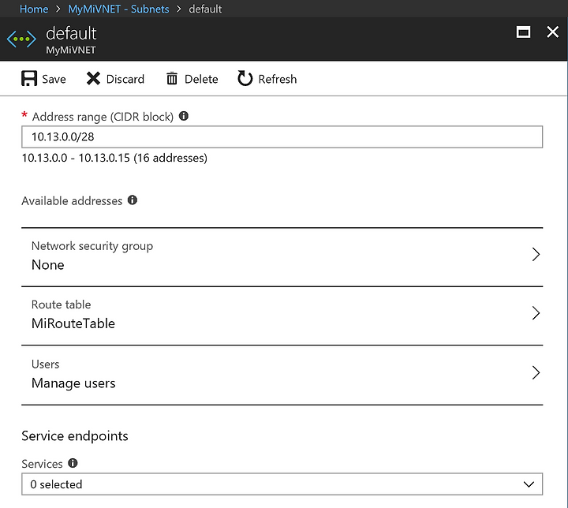Image resolution: width=568 pixels, height=508 pixels.
Task: Click the Refresh circular arrow icon
Action: tap(245, 78)
